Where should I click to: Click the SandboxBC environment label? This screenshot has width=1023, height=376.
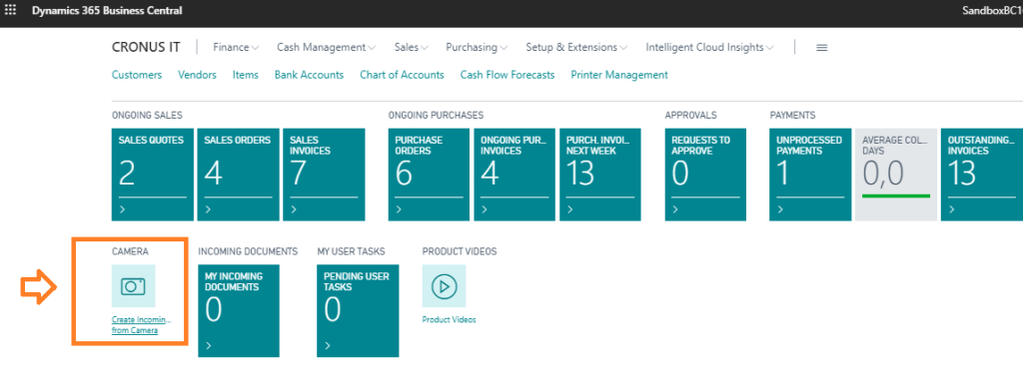coord(992,10)
